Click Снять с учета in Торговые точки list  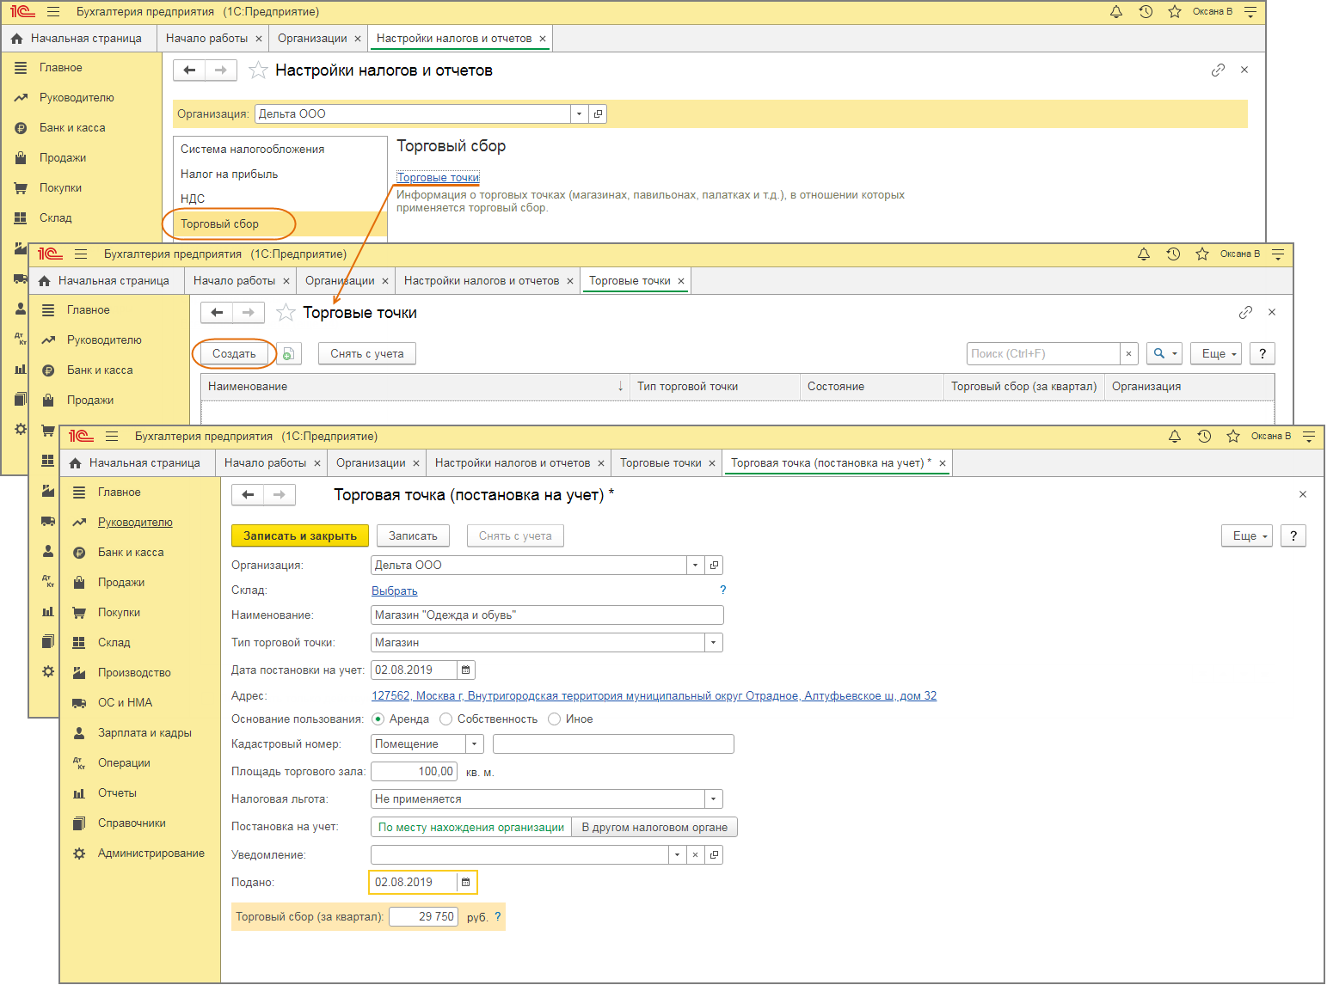(367, 353)
